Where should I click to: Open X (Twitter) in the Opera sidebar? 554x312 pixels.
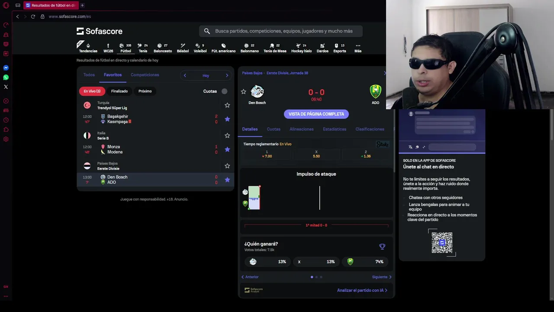coord(6,87)
